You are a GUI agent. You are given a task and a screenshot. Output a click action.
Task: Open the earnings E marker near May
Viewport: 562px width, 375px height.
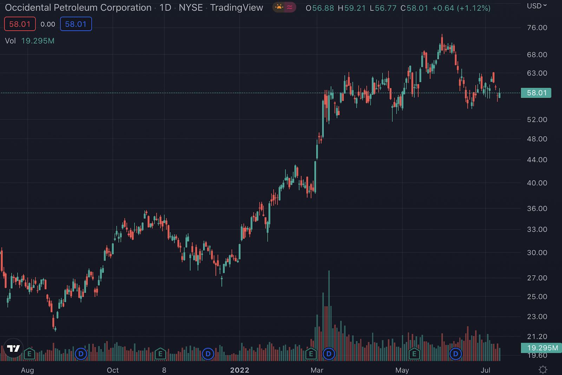[x=414, y=354]
